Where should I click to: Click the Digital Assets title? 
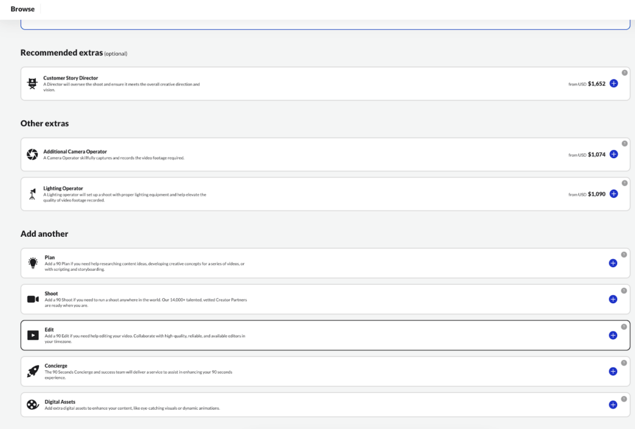point(59,402)
